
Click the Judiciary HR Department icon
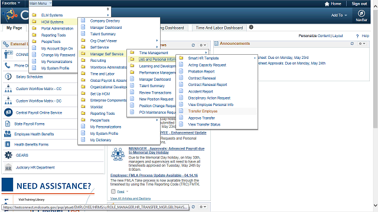[8, 167]
